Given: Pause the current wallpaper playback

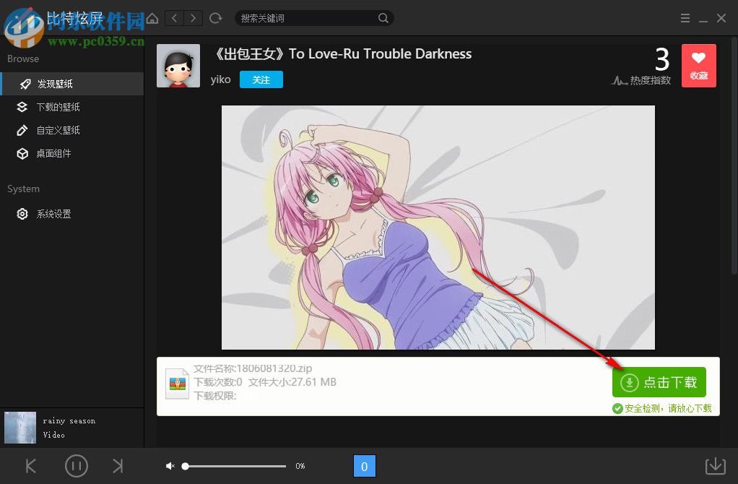Looking at the screenshot, I should coord(77,466).
